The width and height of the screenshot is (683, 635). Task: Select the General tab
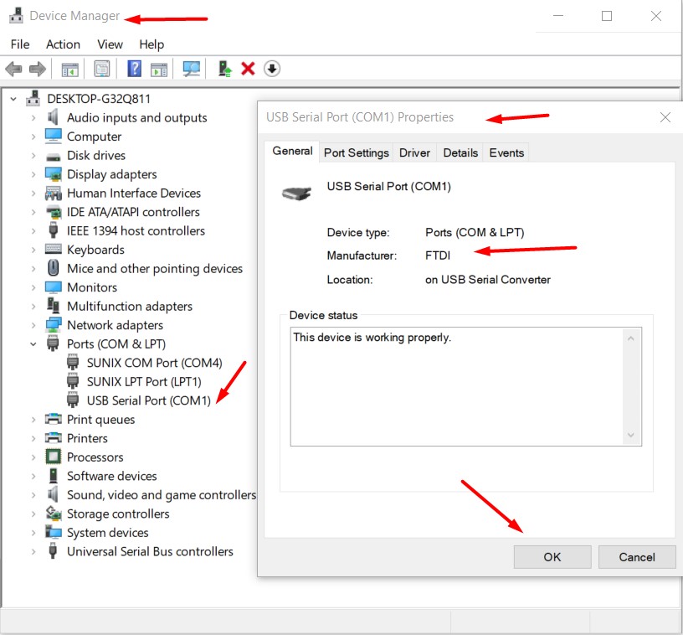(292, 152)
